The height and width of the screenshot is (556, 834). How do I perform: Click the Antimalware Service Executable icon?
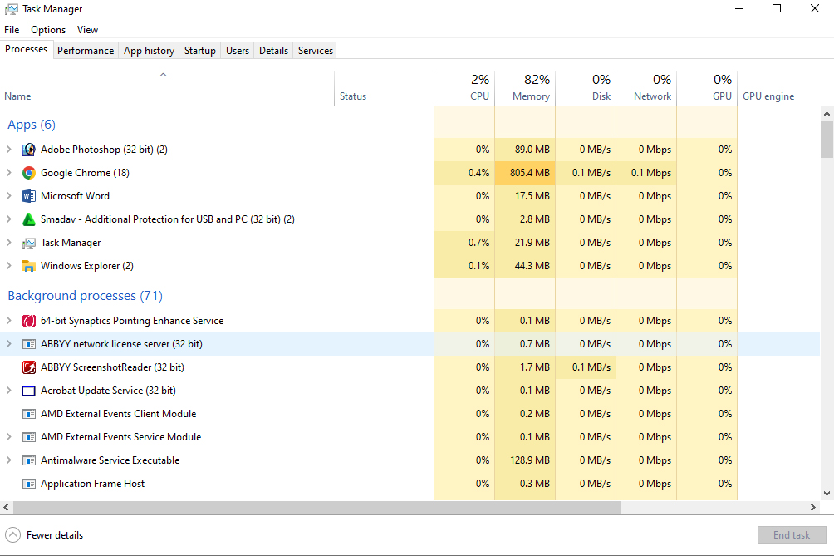pyautogui.click(x=29, y=460)
